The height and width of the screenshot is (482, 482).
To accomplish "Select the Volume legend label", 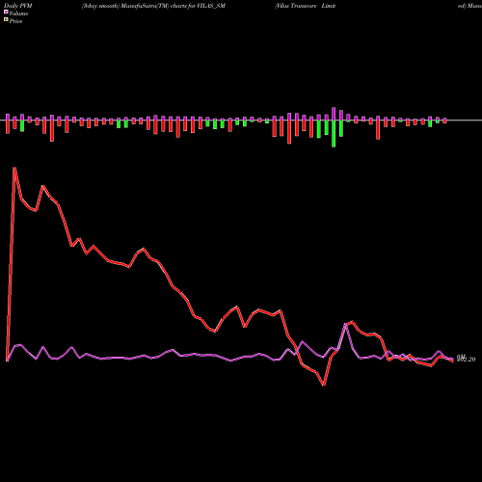I will (18, 13).
